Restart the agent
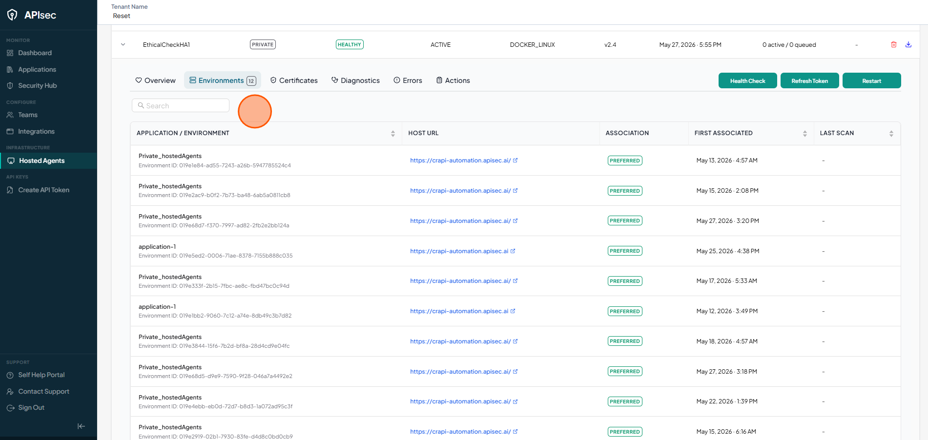This screenshot has width=928, height=440. (871, 80)
